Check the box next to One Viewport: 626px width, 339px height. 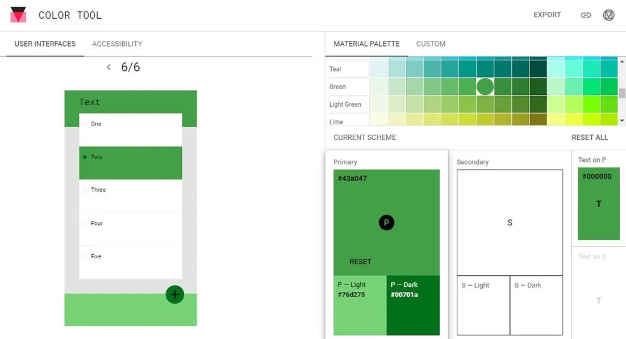[x=85, y=124]
